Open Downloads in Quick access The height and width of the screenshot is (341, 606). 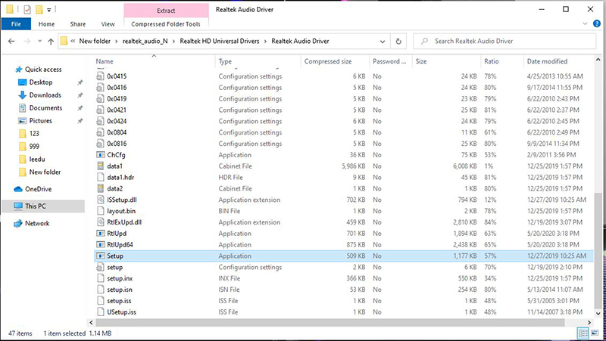coord(45,95)
